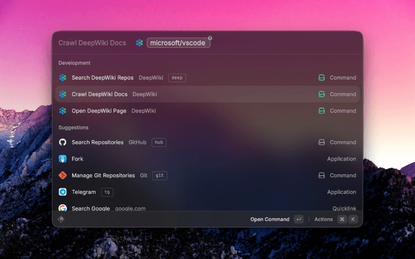Screen dimensions: 415x259
Task: Click the 'deep' alias tag
Action: tap(177, 78)
